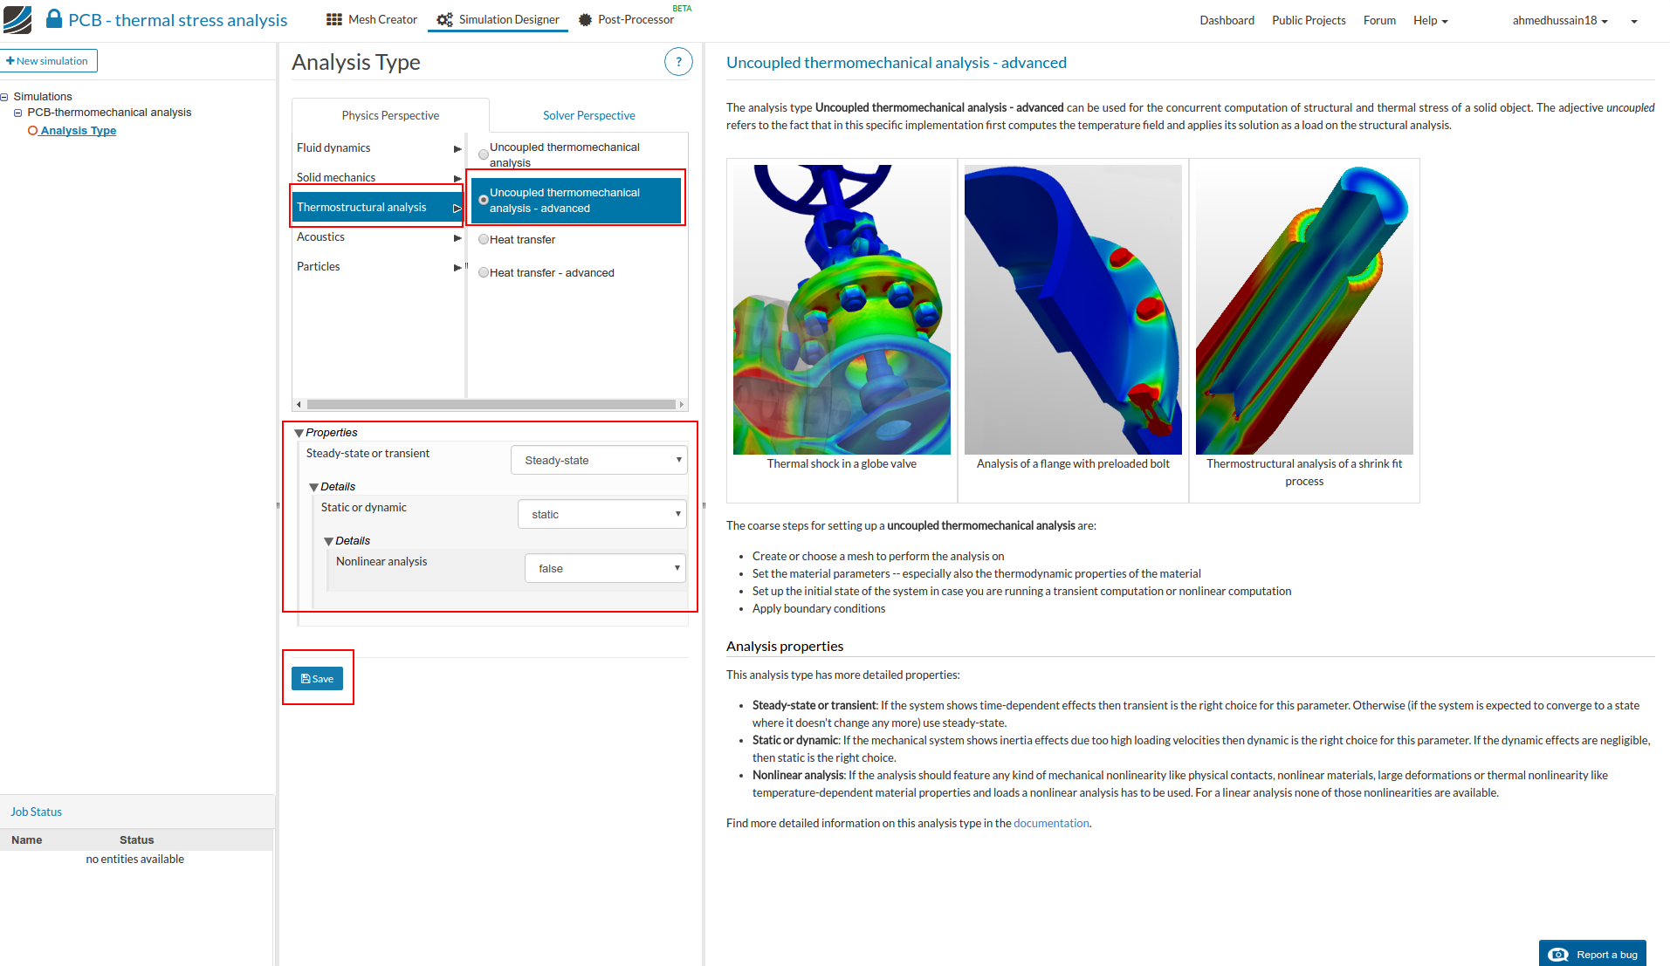
Task: Open the Help dropdown menu
Action: pos(1430,20)
